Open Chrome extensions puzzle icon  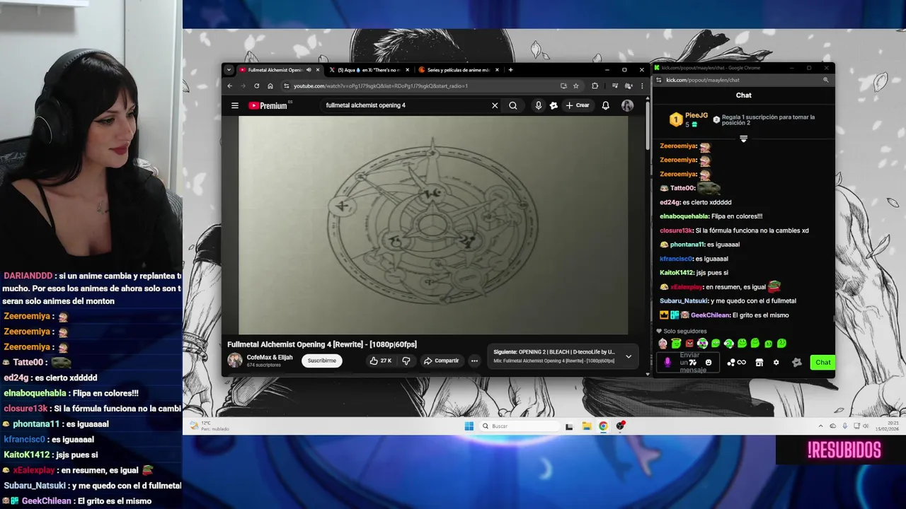click(595, 86)
